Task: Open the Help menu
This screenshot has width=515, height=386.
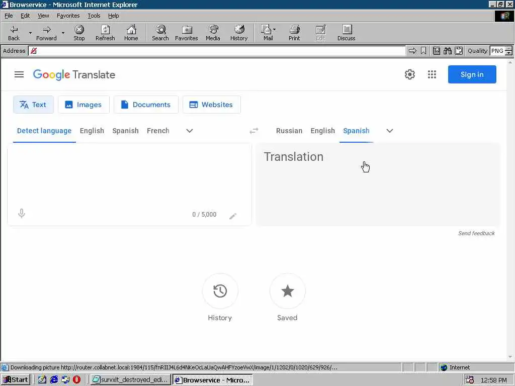Action: click(113, 16)
